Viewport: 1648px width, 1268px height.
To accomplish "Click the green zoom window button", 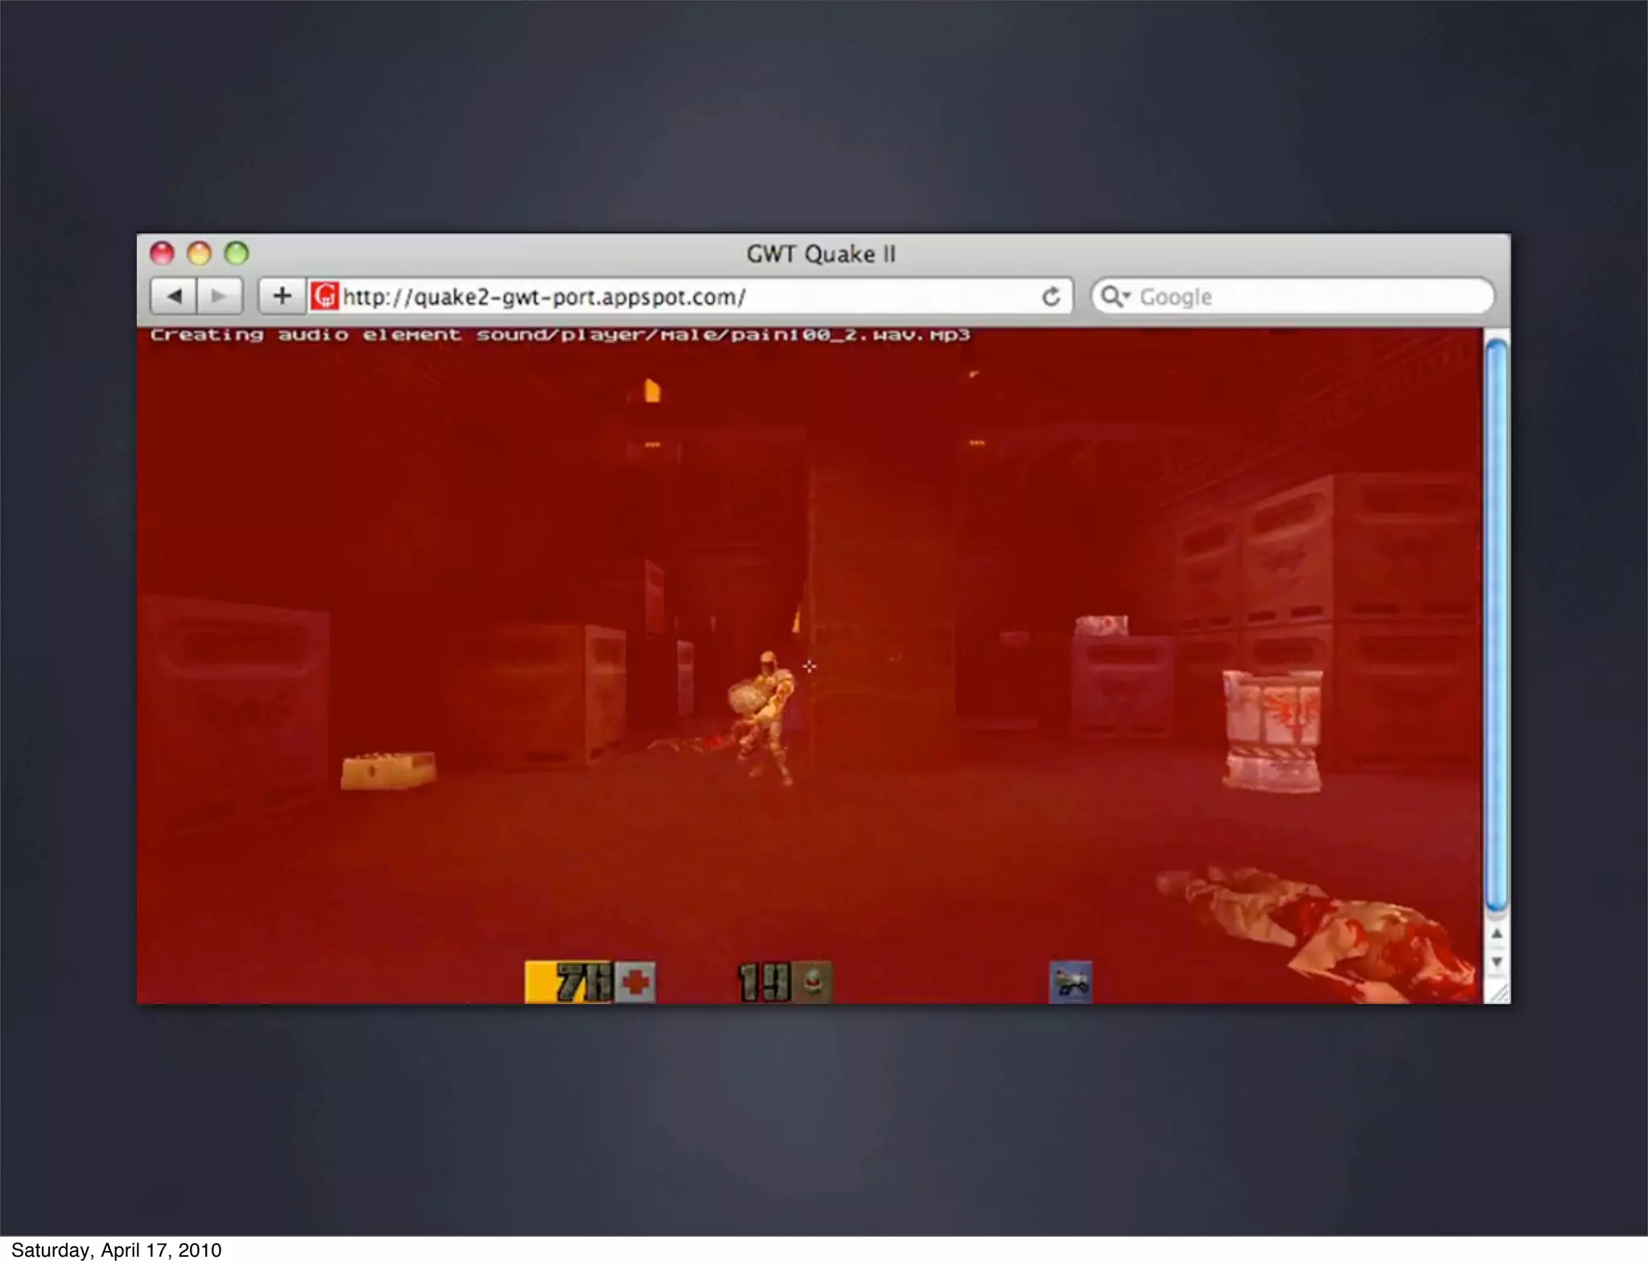I will 237,253.
